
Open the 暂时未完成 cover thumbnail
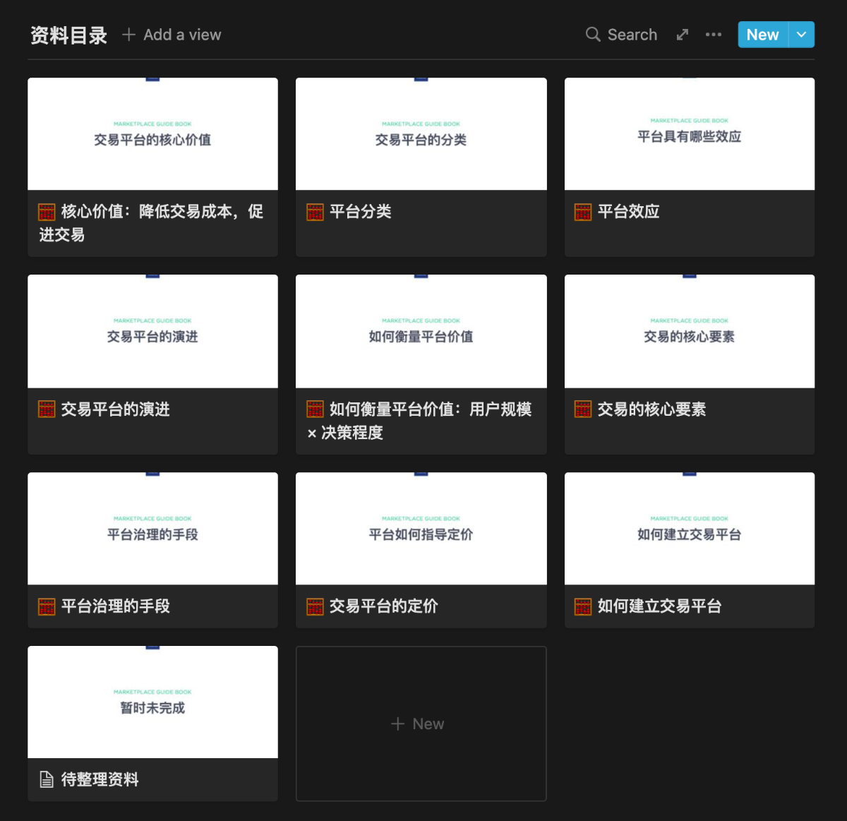point(152,702)
